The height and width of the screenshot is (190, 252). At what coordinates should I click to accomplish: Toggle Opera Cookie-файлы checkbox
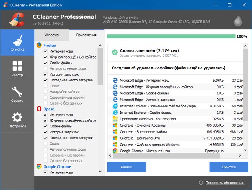46,126
